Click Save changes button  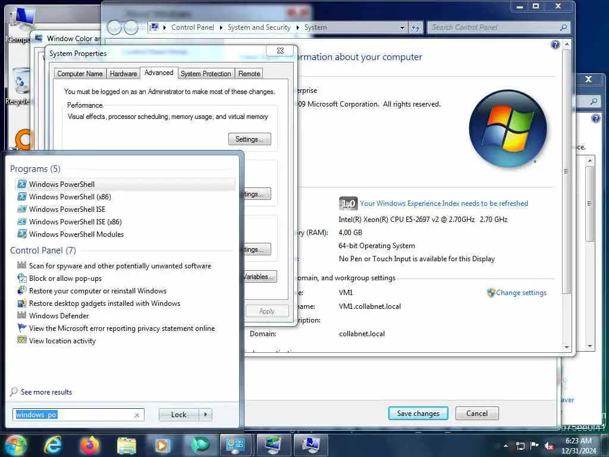coord(418,414)
